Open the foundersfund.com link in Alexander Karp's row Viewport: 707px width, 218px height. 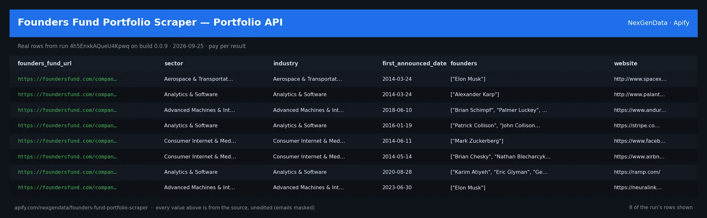(x=67, y=94)
